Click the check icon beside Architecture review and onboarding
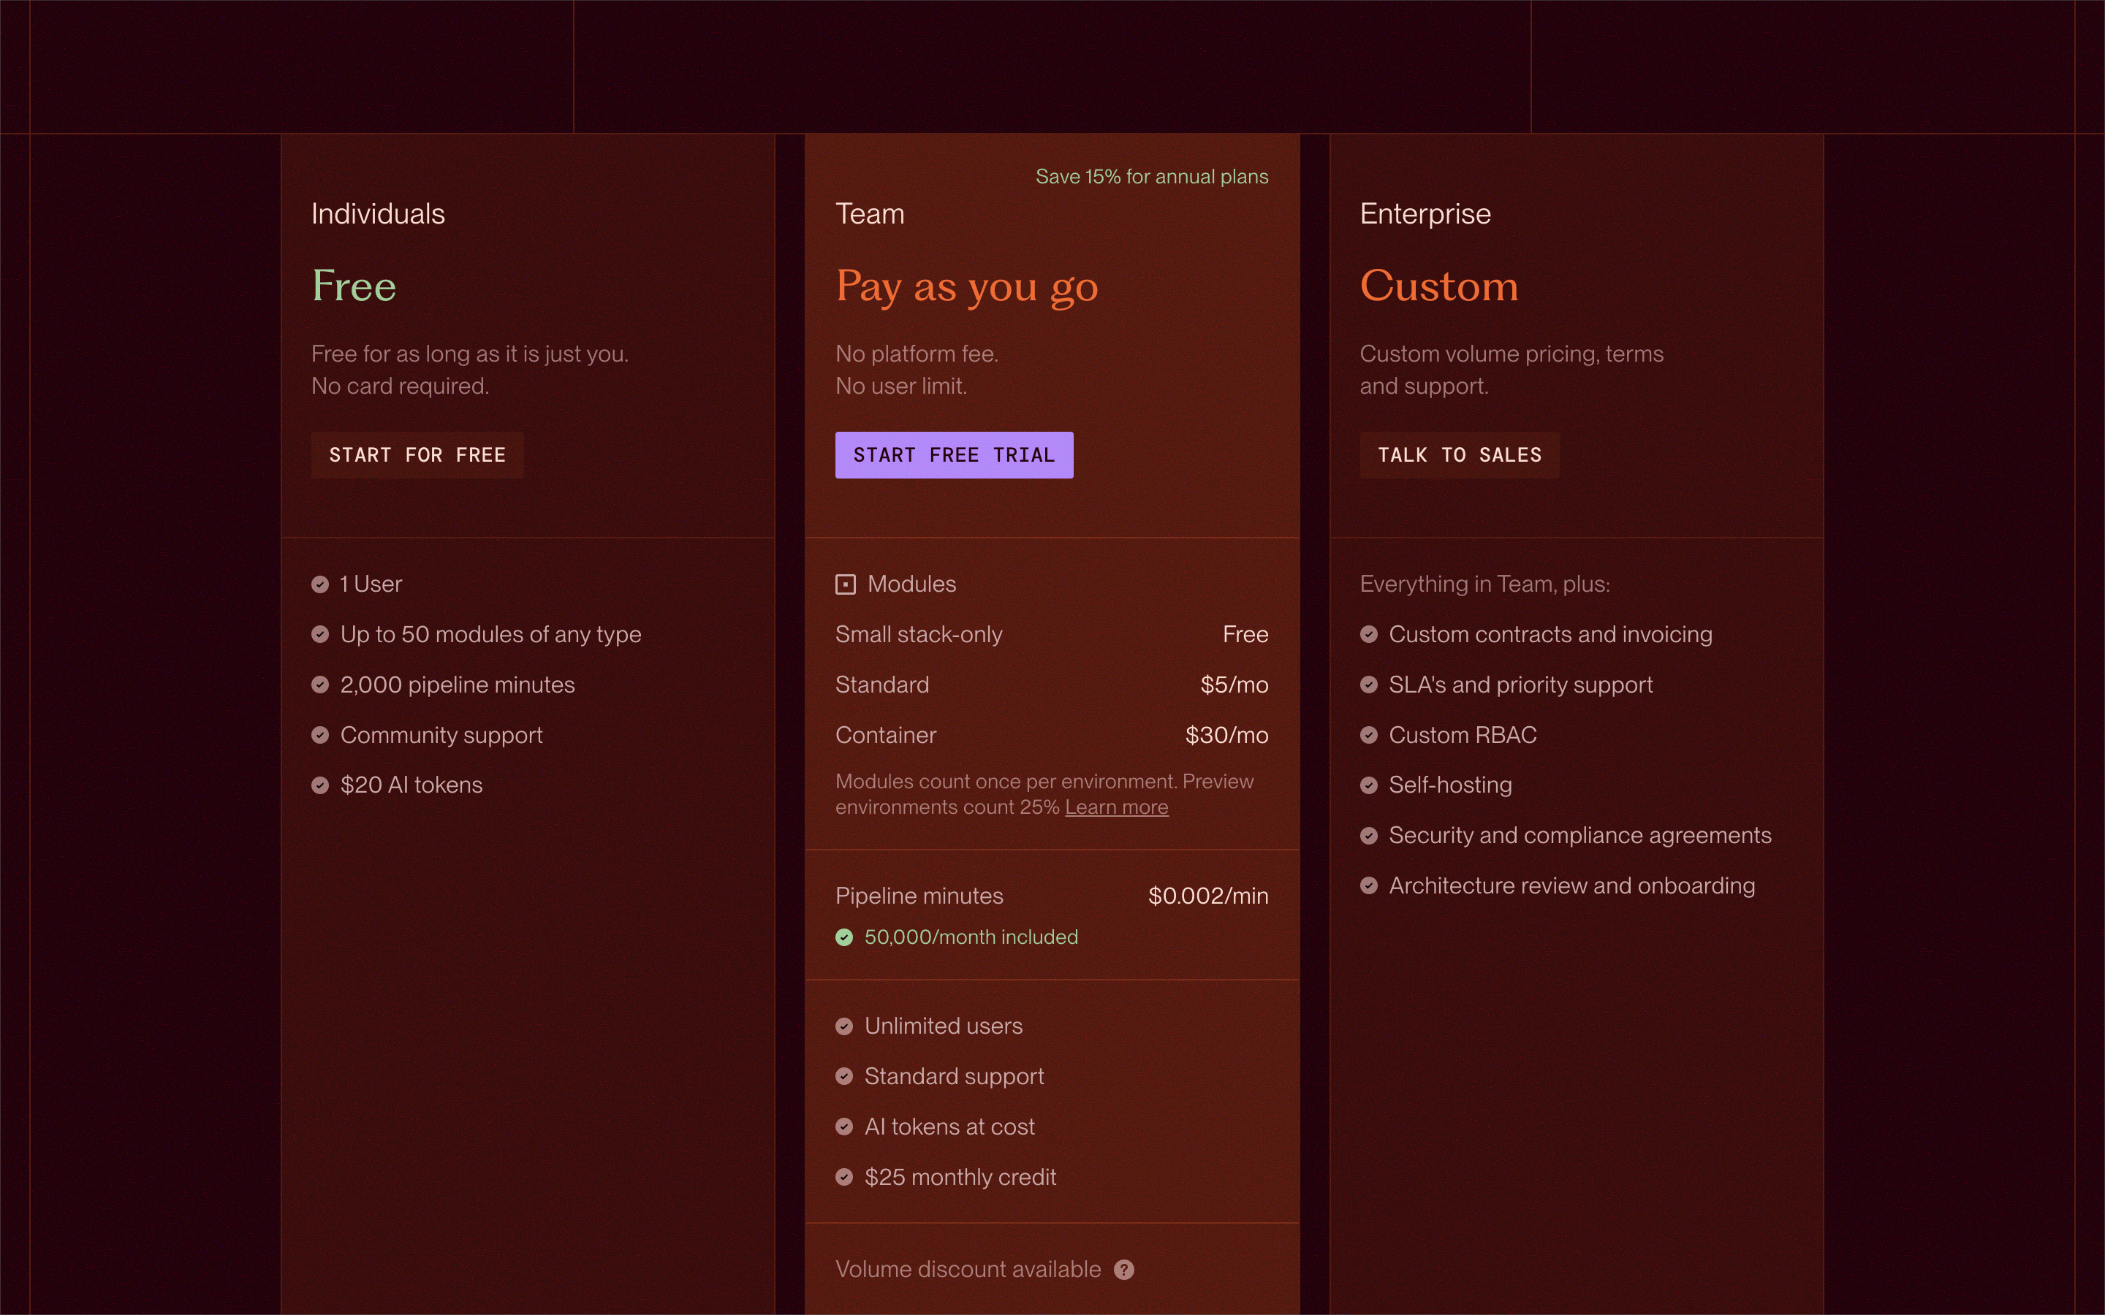Screen dimensions: 2105x1315 click(x=1368, y=885)
